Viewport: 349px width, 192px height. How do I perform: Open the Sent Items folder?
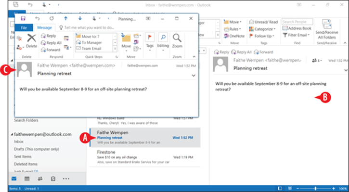pyautogui.click(x=23, y=156)
